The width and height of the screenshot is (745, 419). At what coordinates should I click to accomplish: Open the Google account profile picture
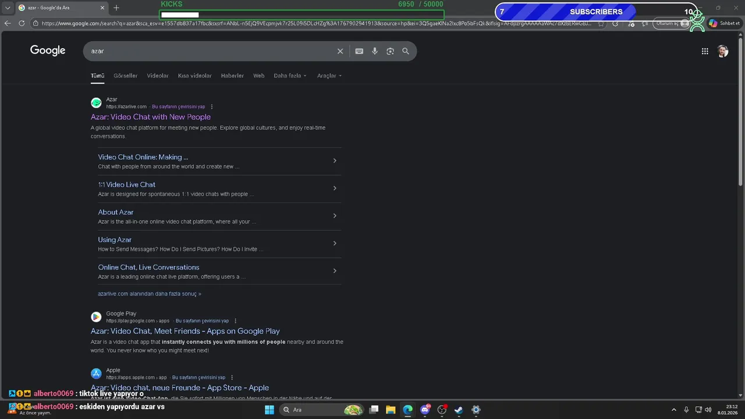pos(723,51)
